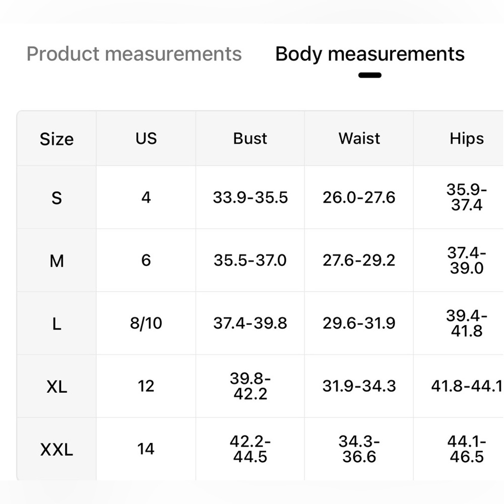The image size is (504, 504).
Task: Click waist value 34.3-36.6
Action: pos(359,449)
